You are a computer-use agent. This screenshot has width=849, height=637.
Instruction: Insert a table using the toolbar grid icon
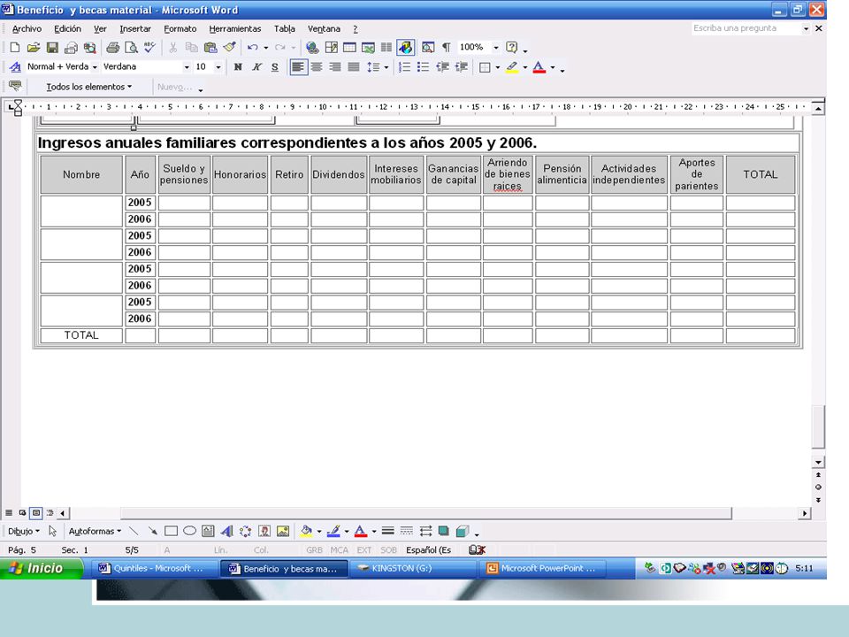(350, 48)
